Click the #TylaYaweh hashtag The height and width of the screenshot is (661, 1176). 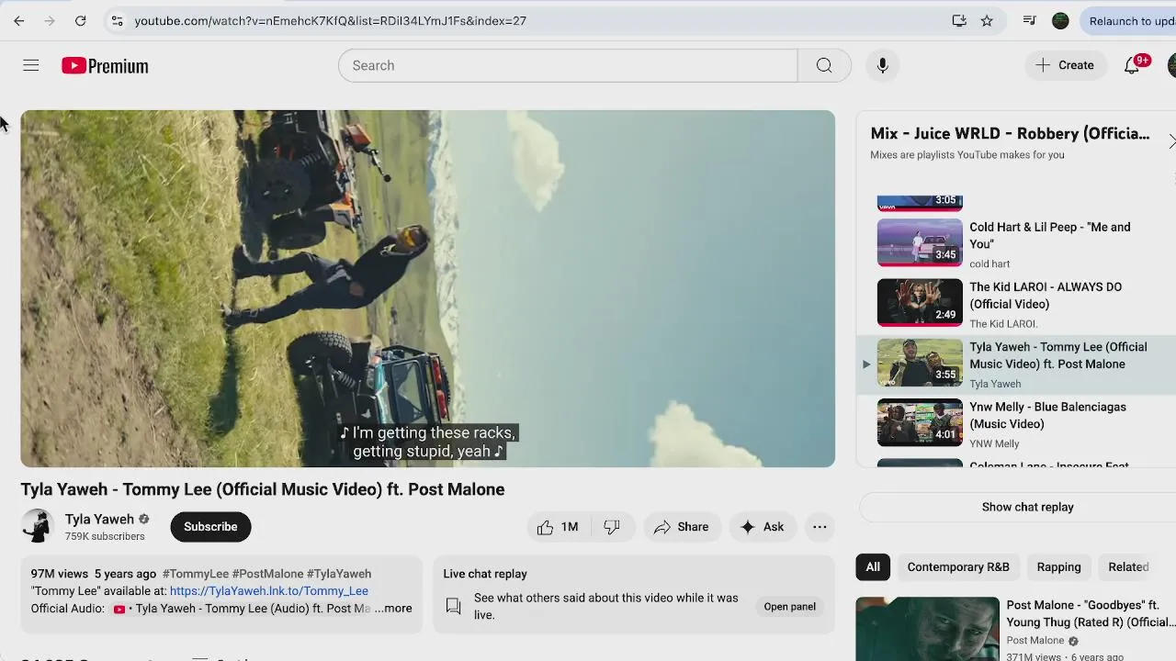[x=339, y=574]
